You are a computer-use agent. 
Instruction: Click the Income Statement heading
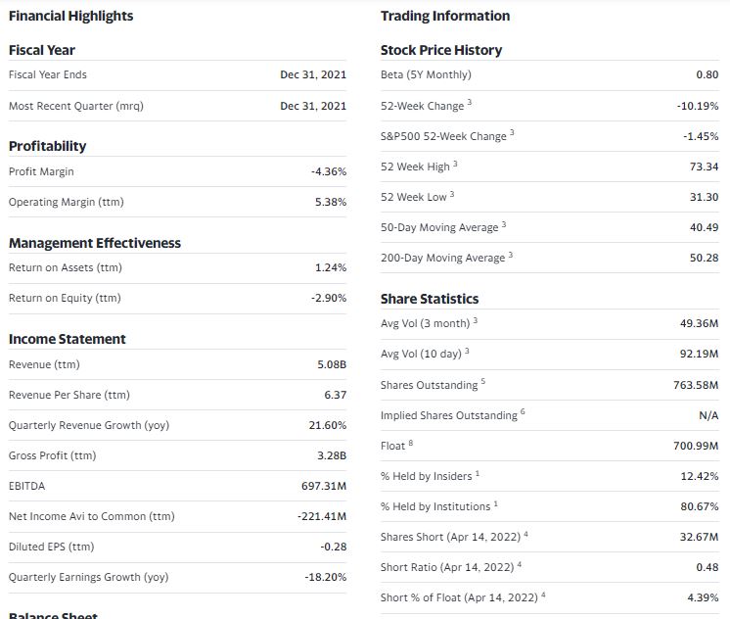tap(68, 339)
